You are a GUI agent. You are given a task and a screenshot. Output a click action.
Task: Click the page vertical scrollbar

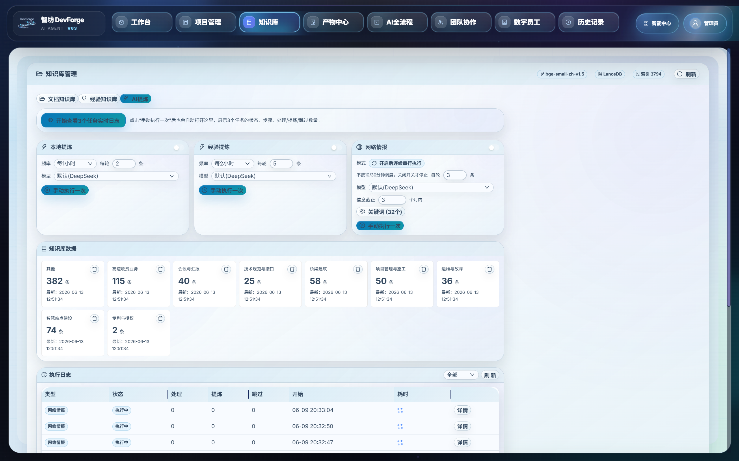[729, 177]
